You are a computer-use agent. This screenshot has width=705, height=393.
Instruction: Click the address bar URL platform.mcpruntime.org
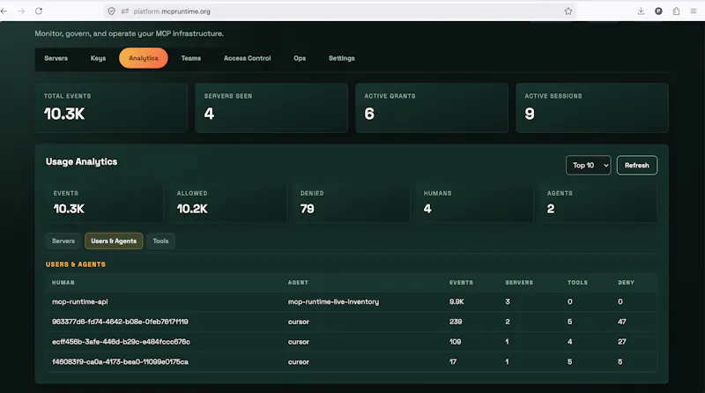coord(172,11)
